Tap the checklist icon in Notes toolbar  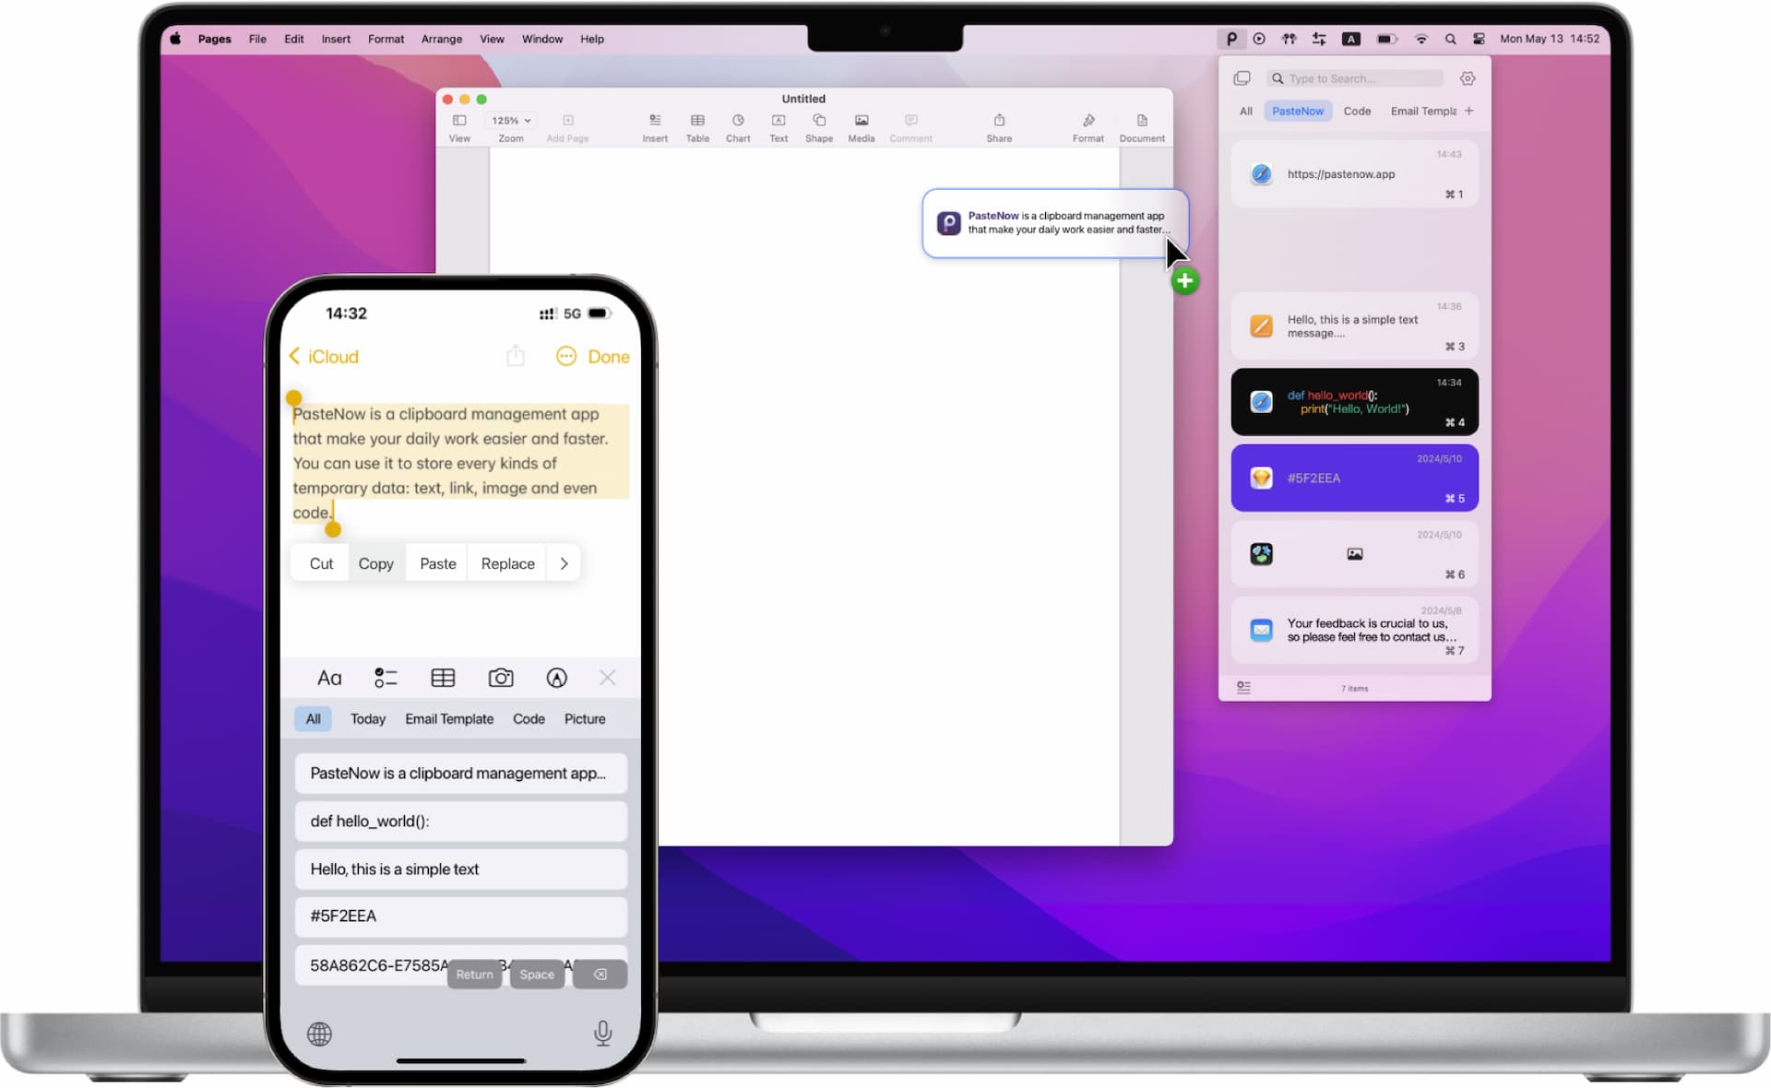pos(386,679)
